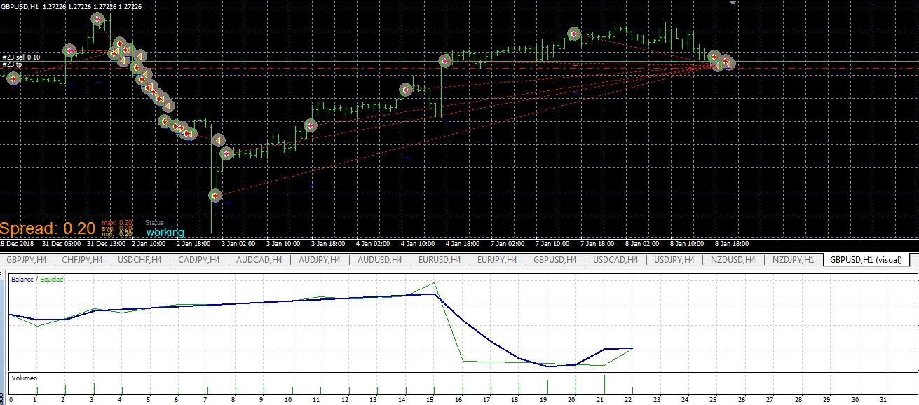Viewport: 919px width, 405px height.
Task: Click the tallest Volumen bar at trade 21
Action: tap(604, 385)
